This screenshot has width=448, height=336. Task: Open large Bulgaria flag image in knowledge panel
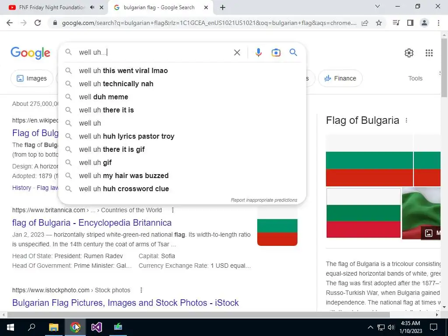pyautogui.click(x=369, y=160)
